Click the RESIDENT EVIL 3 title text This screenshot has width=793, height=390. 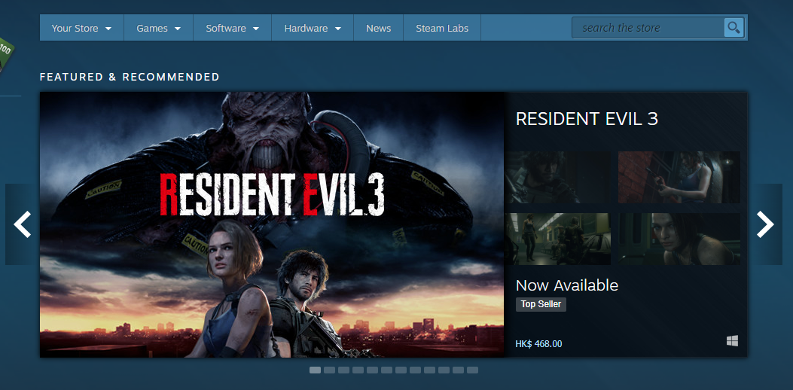(587, 119)
